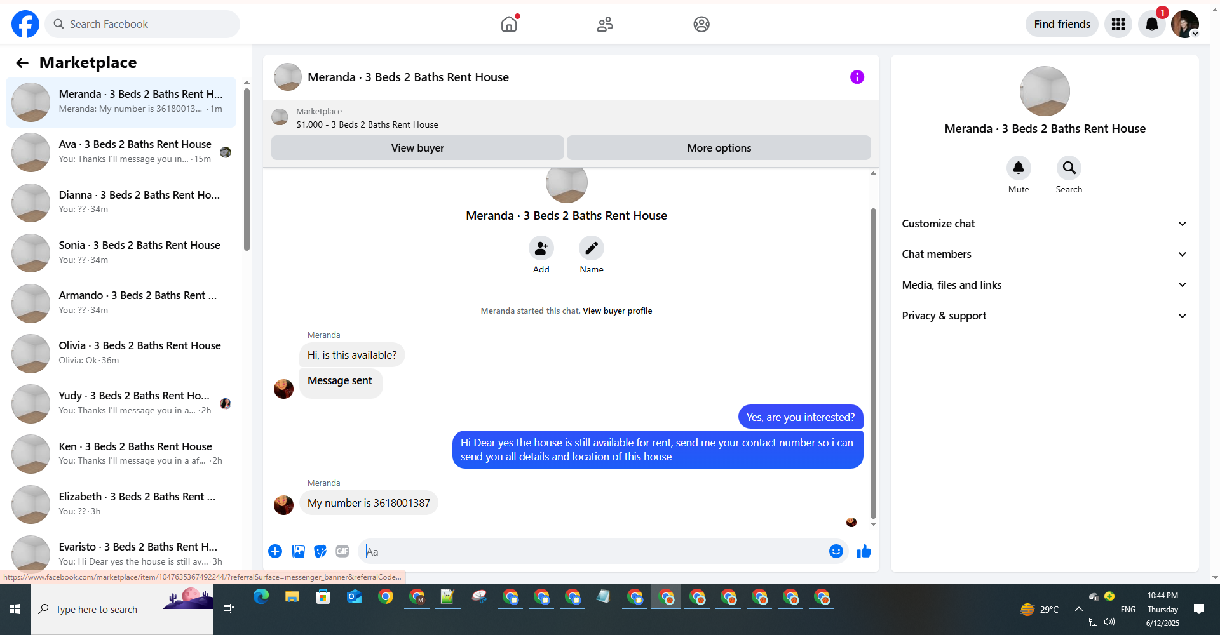The width and height of the screenshot is (1220, 635).
Task: Open Windows Start menu
Action: click(x=15, y=609)
